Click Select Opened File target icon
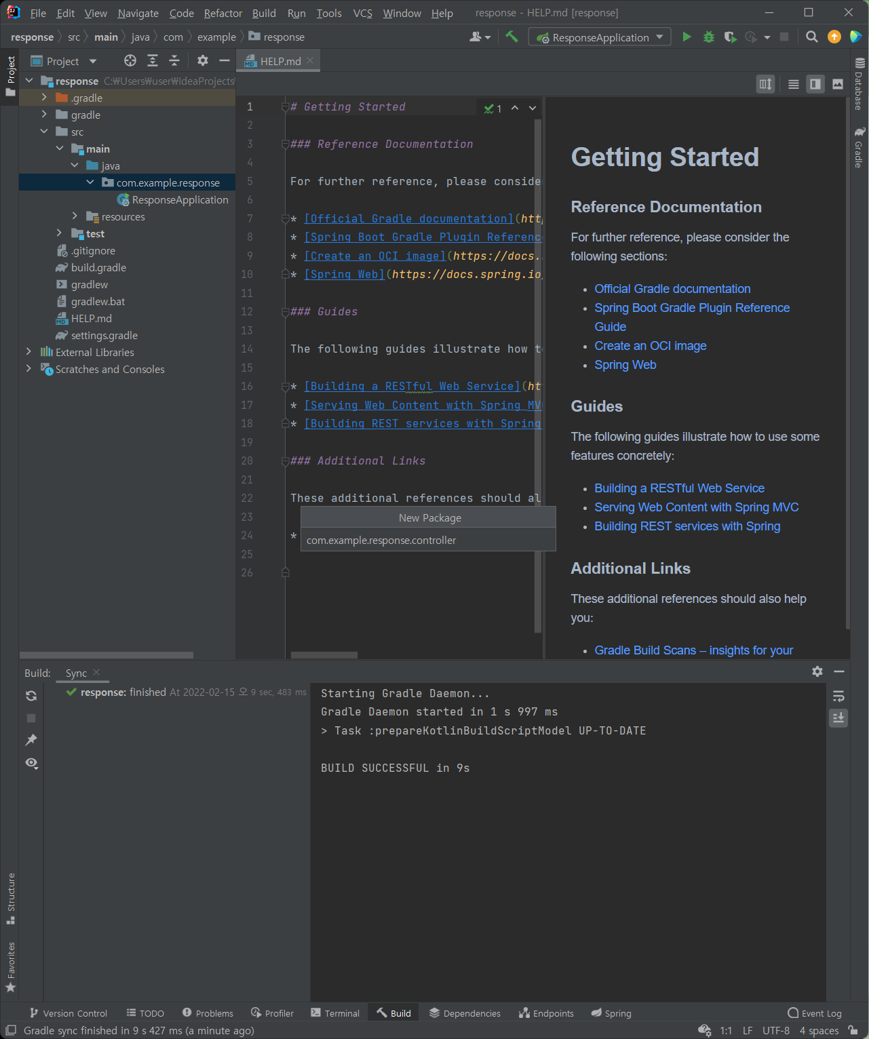869x1039 pixels. click(x=130, y=61)
